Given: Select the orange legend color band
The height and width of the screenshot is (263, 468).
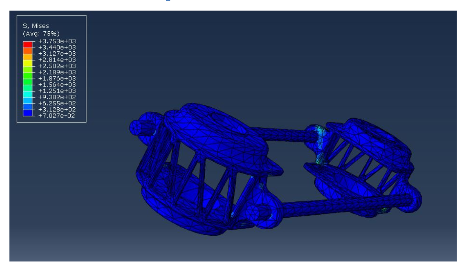Looking at the screenshot, I should (x=27, y=51).
